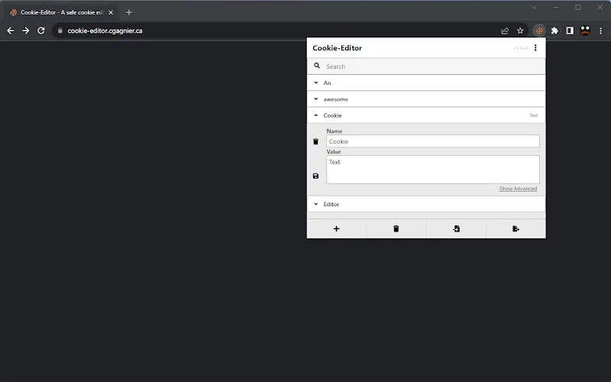Import cookies with the import button
Viewport: 611px width, 382px height.
coord(456,228)
